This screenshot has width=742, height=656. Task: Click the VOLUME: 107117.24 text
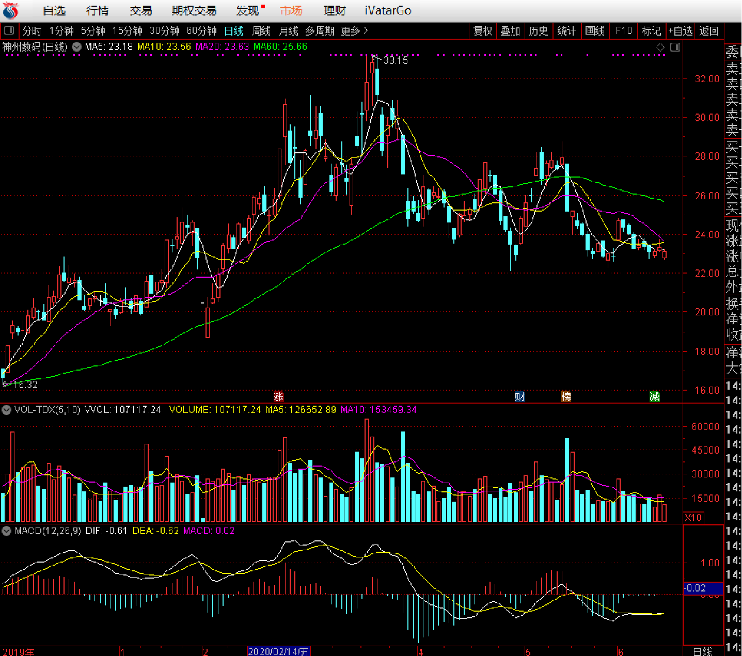pos(215,410)
